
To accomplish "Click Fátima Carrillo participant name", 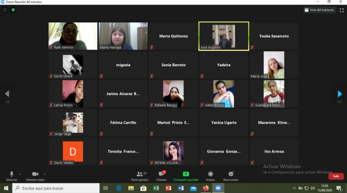I will 123,122.
